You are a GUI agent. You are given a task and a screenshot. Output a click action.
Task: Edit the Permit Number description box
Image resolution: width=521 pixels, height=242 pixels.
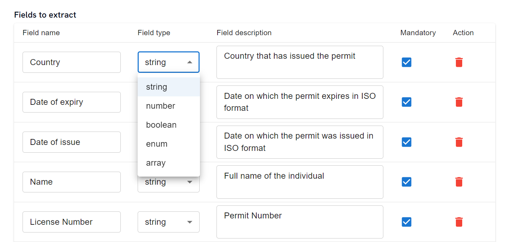point(300,222)
